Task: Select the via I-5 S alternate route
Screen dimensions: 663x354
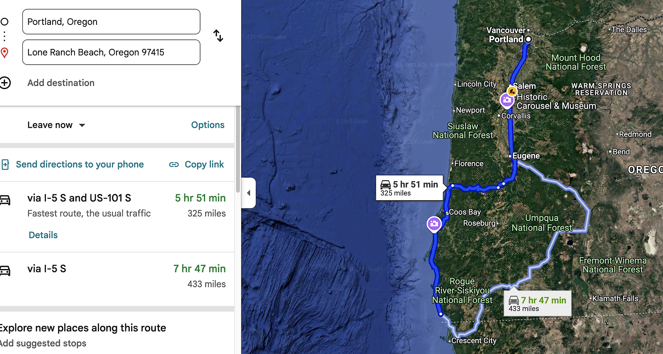Action: click(x=46, y=269)
